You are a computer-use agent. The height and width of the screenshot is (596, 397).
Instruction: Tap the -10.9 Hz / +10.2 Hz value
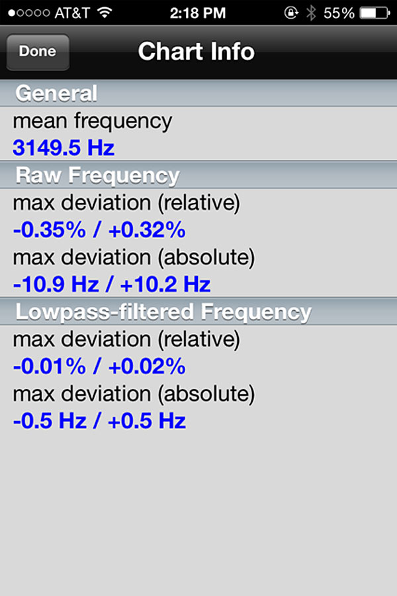click(112, 284)
